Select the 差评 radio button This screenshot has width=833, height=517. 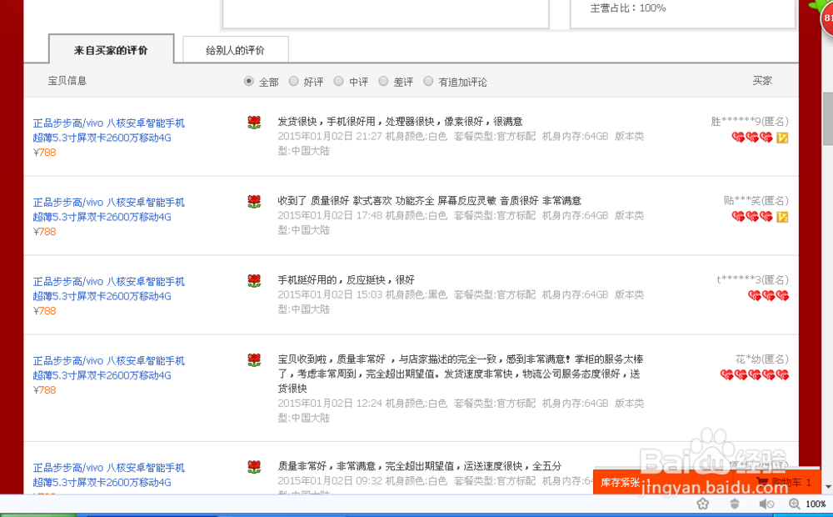click(x=383, y=81)
